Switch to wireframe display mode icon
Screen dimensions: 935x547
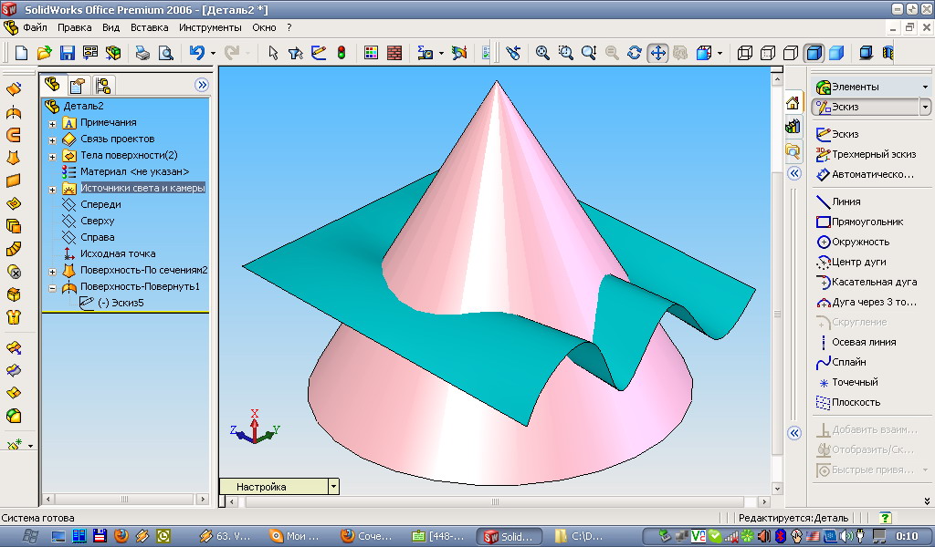point(745,53)
